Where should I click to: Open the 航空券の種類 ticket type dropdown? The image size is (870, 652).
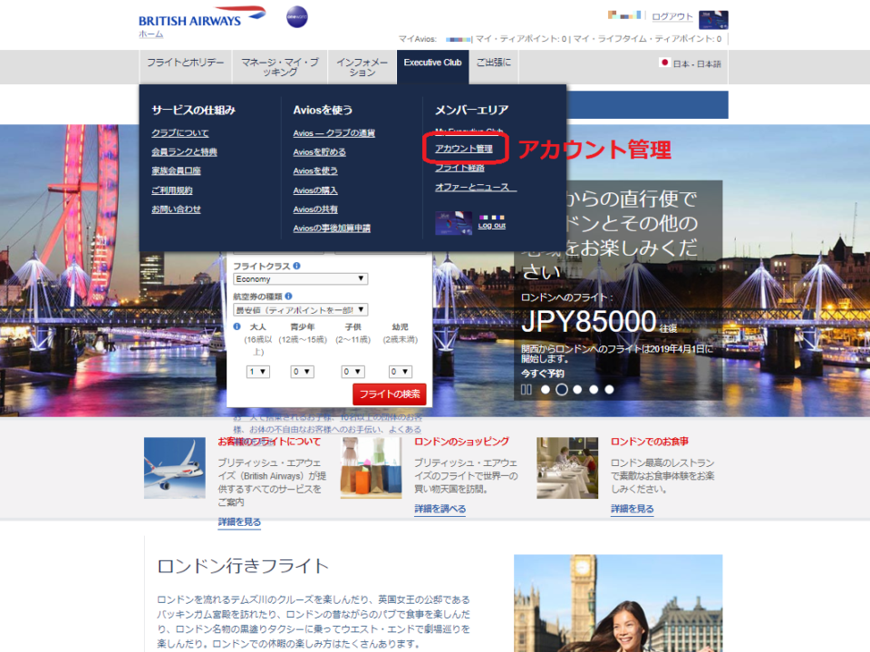coord(300,309)
